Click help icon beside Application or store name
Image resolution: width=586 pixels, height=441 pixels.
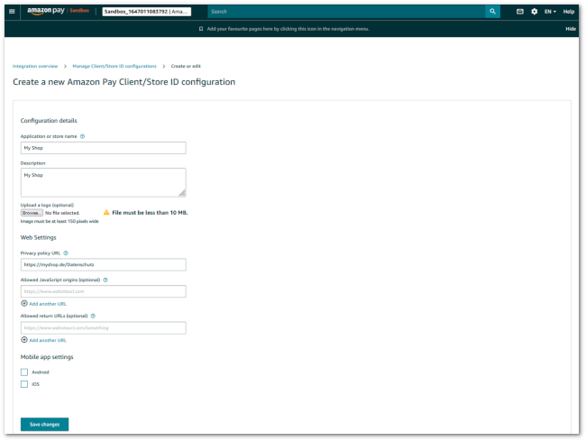[82, 136]
